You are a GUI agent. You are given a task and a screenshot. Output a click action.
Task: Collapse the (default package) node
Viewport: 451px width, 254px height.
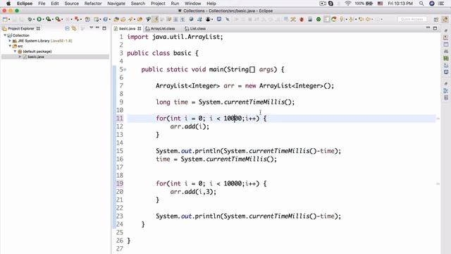15,52
